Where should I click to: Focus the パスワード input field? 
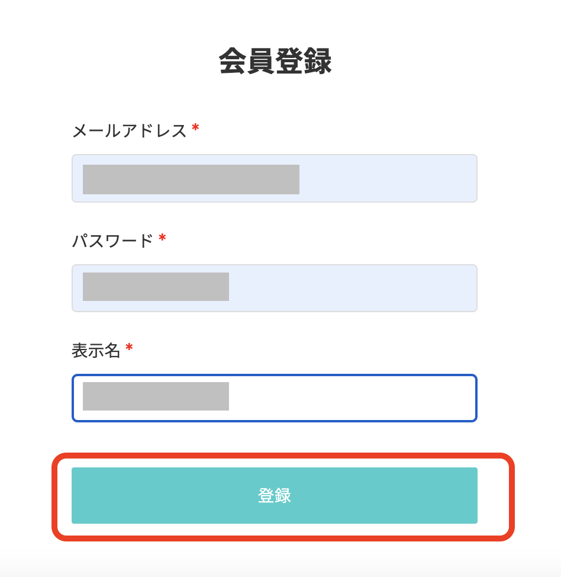tap(274, 288)
